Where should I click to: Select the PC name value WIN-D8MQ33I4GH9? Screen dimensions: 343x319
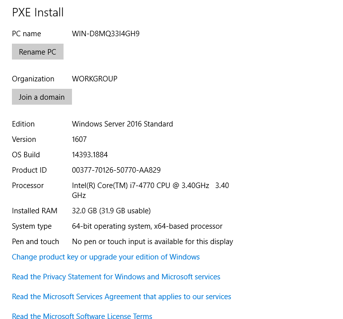106,34
